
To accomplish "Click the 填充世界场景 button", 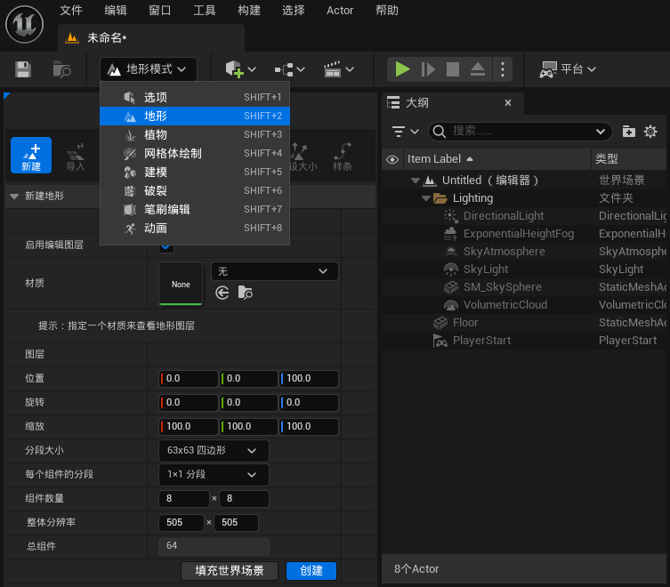I will click(230, 571).
